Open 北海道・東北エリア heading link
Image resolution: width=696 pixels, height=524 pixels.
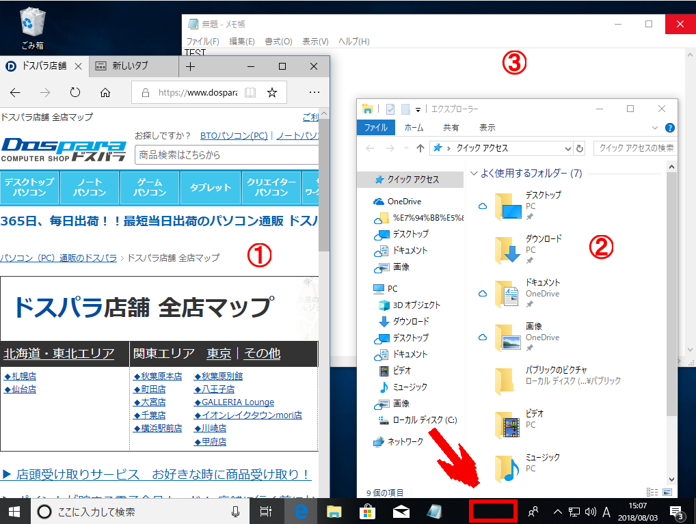point(59,354)
